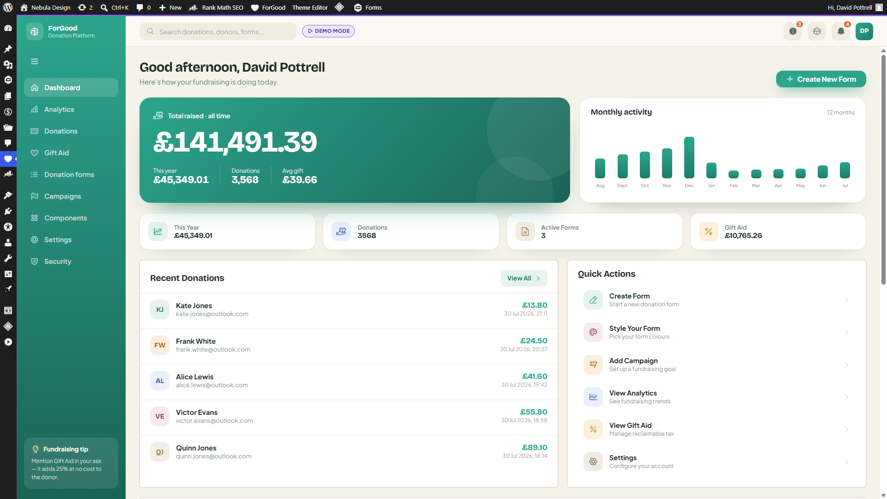Click Alice Lewis £41.60 amount
This screenshot has height=499, width=887.
535,377
